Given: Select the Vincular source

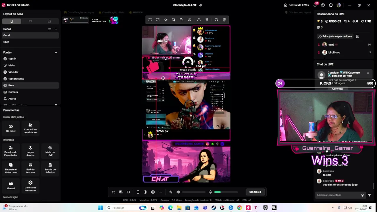Looking at the screenshot, I should point(30,72).
